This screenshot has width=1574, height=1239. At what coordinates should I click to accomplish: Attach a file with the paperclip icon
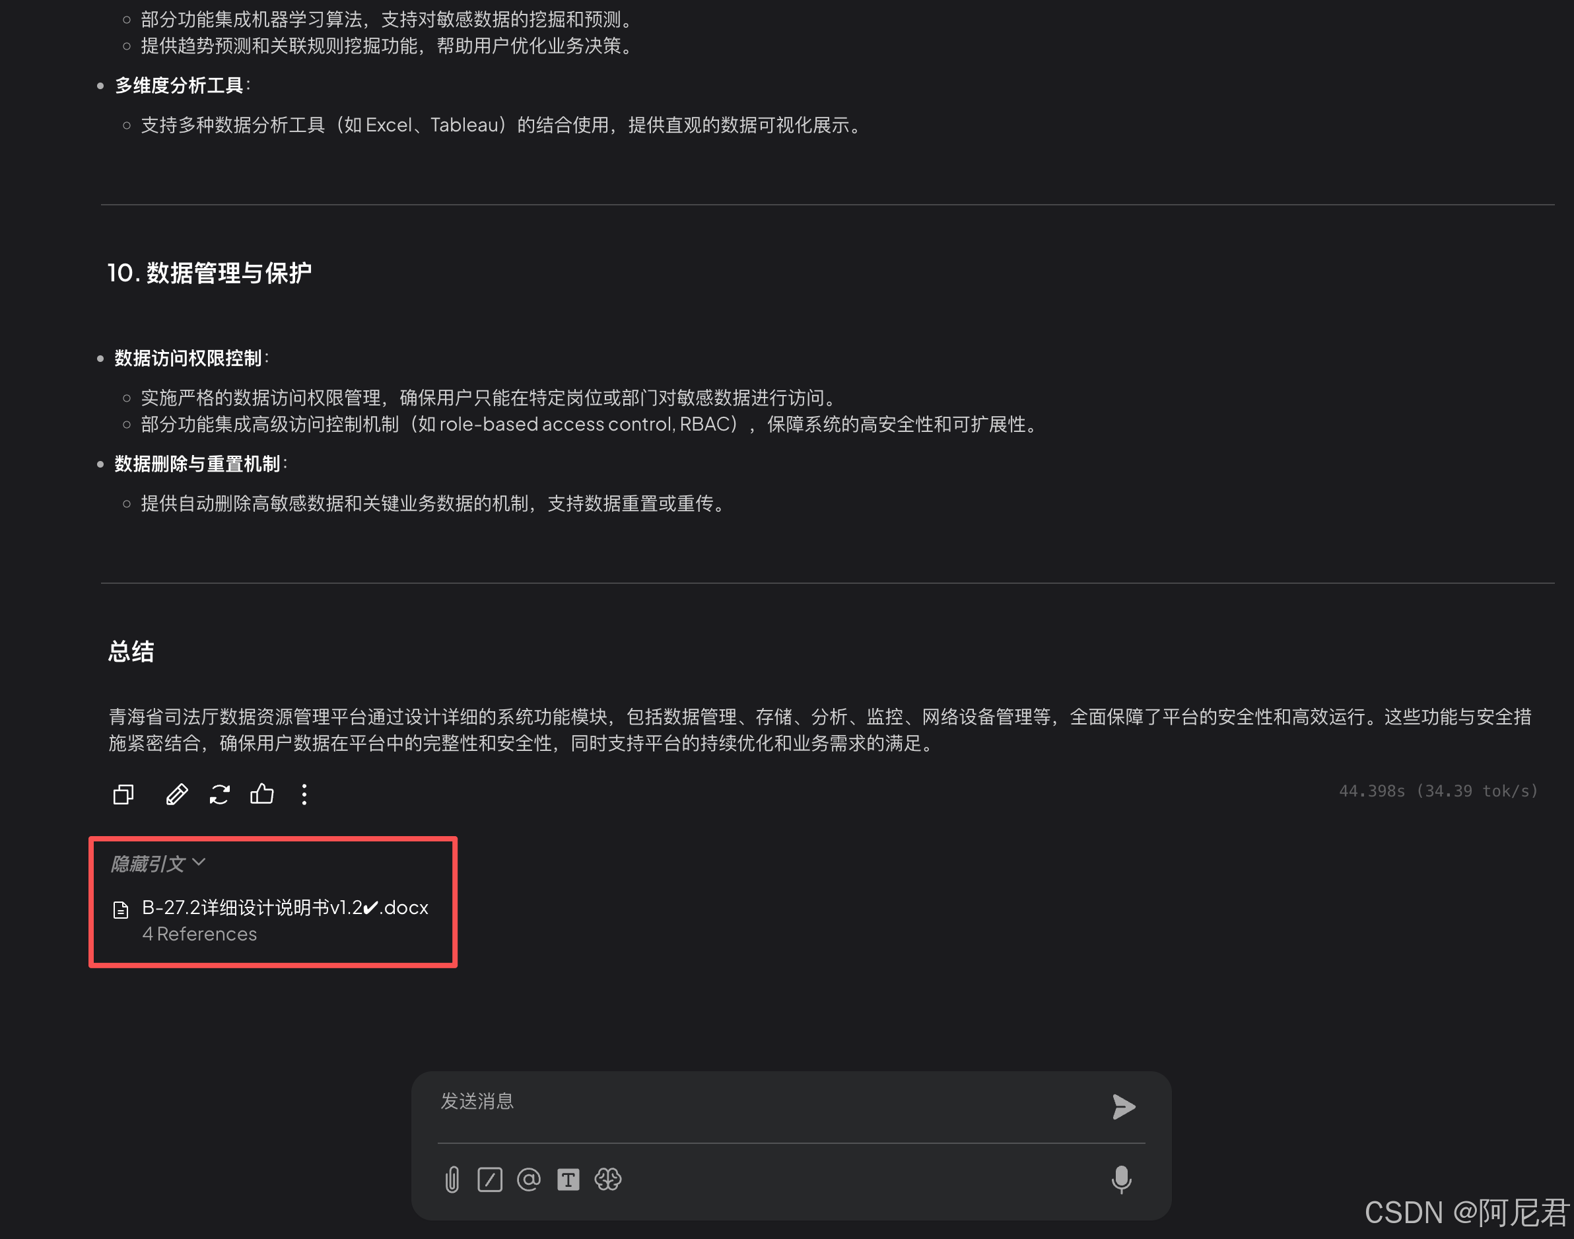pos(452,1179)
